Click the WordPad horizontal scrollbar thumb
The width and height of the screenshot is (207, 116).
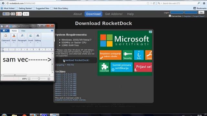(x=15, y=75)
